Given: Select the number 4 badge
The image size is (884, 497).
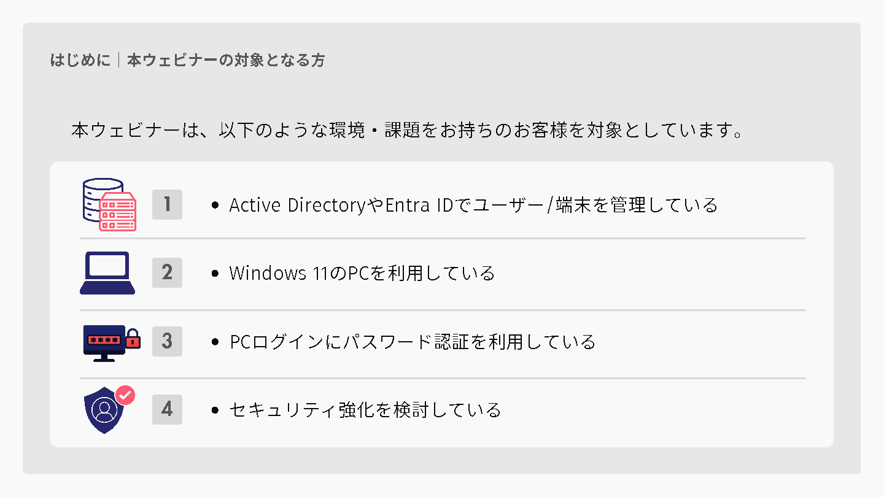Looking at the screenshot, I should [167, 409].
